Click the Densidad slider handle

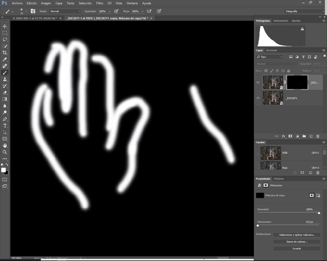(x=319, y=213)
